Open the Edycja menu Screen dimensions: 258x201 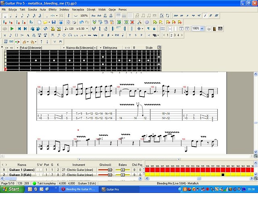click(x=12, y=10)
